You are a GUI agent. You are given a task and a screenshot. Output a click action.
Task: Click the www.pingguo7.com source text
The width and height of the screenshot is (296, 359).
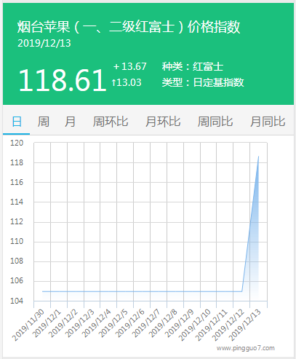[246, 348]
